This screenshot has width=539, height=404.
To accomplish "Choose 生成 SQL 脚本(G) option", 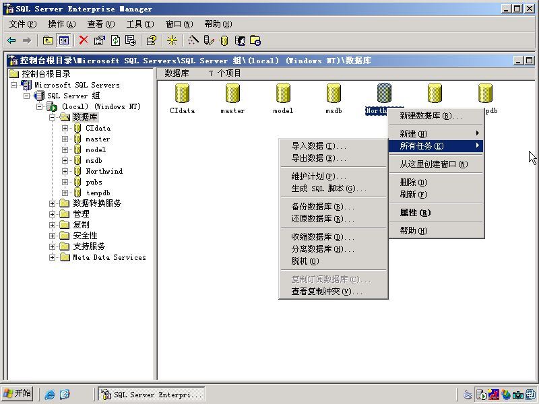I will point(334,189).
